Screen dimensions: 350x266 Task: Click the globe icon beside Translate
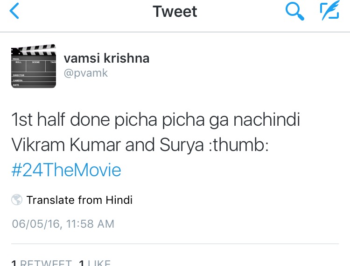click(x=17, y=200)
